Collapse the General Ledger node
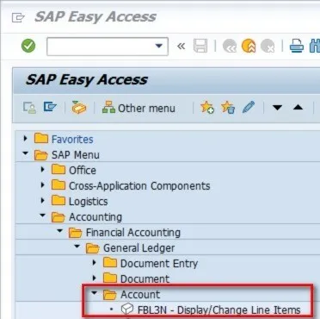The image size is (320, 319). pyautogui.click(x=77, y=247)
